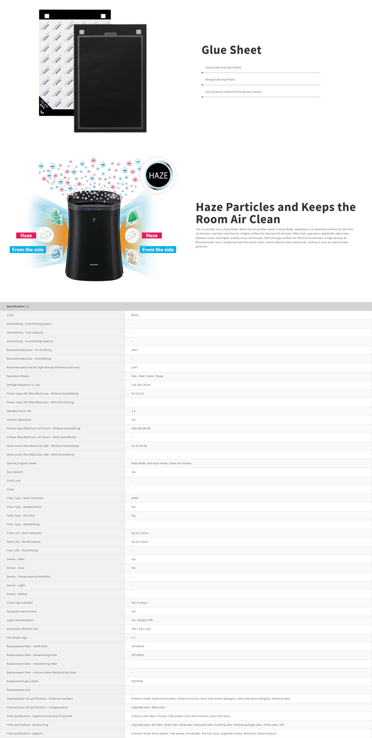This screenshot has height=738, width=372.
Task: Click the SHARP logo on the purifier
Action: coord(94,264)
